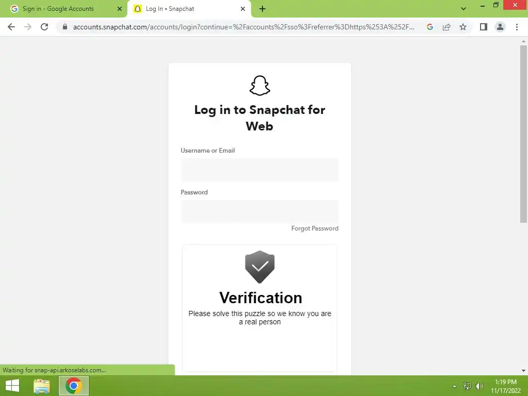View site info via the padlock icon
528x396 pixels.
point(65,27)
